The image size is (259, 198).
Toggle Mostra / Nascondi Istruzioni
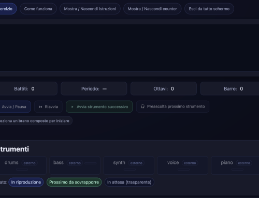click(x=90, y=9)
